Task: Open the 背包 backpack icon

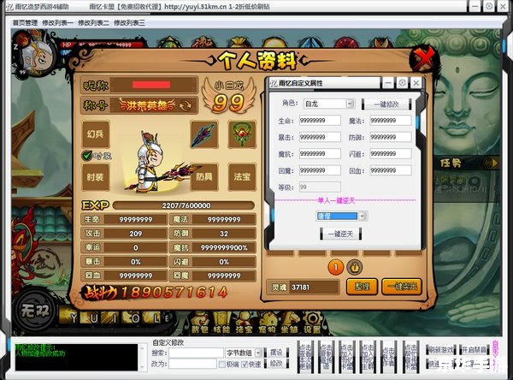Action: pos(200,323)
